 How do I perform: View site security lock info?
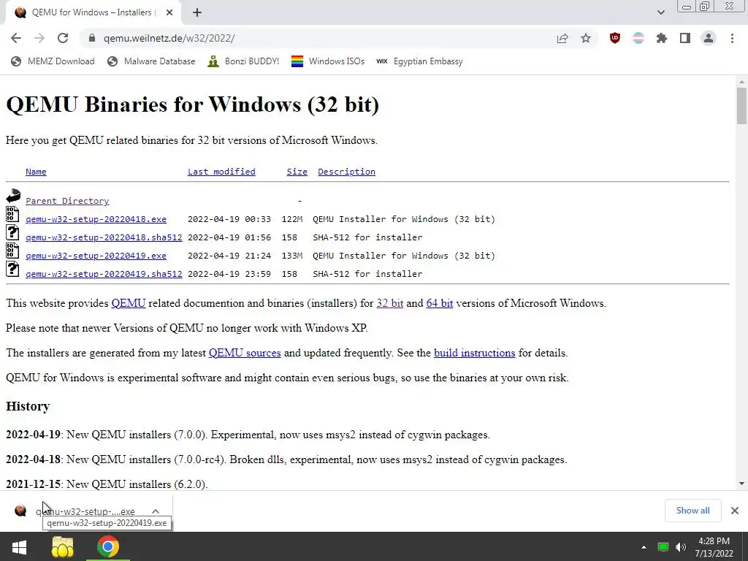(x=92, y=38)
